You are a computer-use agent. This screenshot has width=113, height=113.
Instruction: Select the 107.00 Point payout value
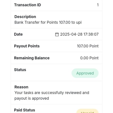[x=88, y=46]
